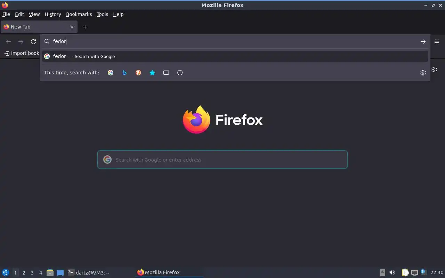
Task: Open the Help menu
Action: 118,14
